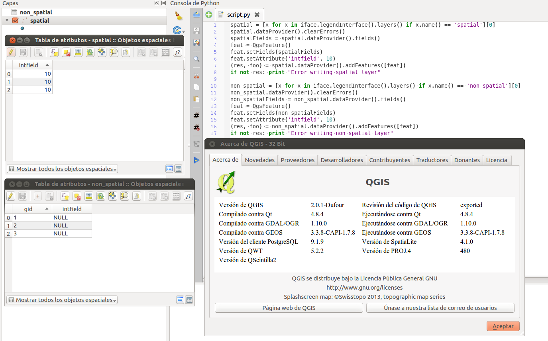Select row 0 header in spatial table
This screenshot has height=341, width=548.
click(9, 74)
